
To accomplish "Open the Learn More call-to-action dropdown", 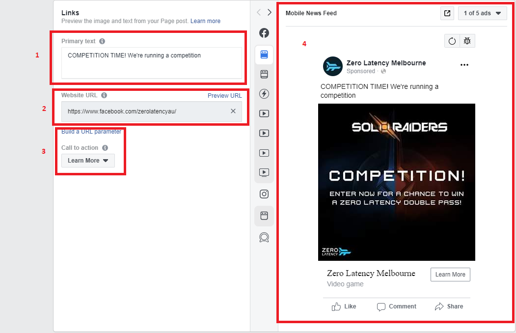I will pos(88,161).
